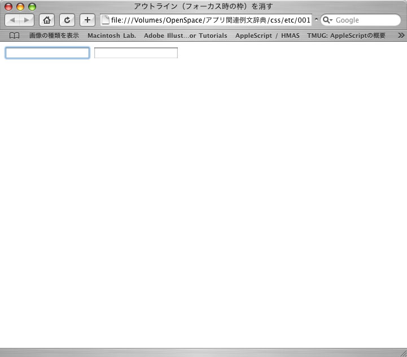
Task: Reload the current page
Action: tap(67, 20)
